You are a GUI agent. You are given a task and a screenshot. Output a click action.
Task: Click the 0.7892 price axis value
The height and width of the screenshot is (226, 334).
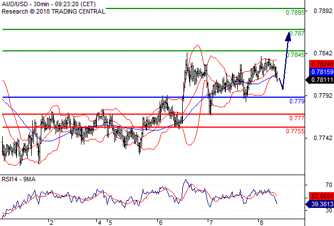[x=323, y=11]
